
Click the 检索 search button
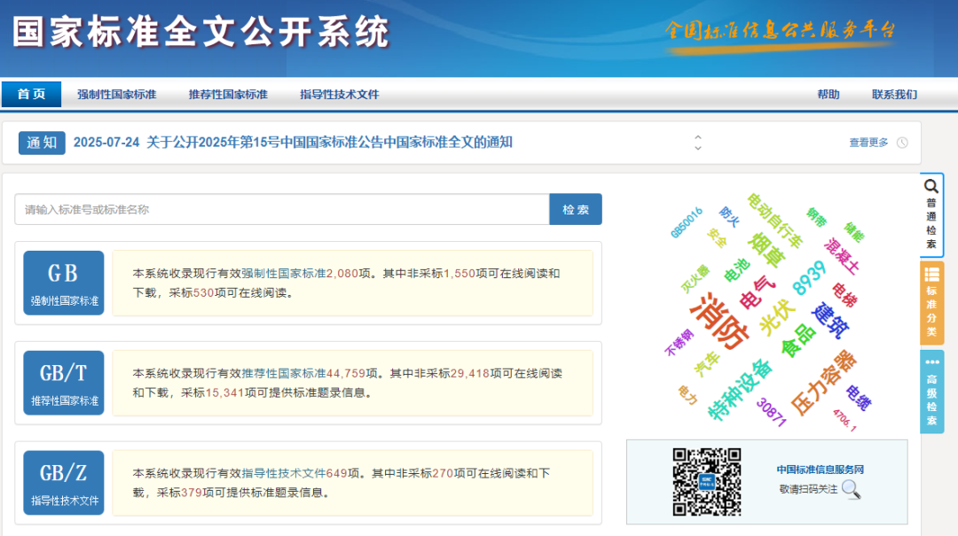(576, 209)
